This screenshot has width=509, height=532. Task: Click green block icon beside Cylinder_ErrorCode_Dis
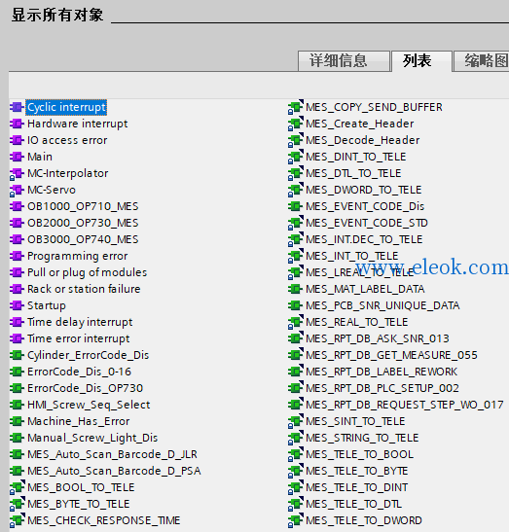(x=17, y=355)
